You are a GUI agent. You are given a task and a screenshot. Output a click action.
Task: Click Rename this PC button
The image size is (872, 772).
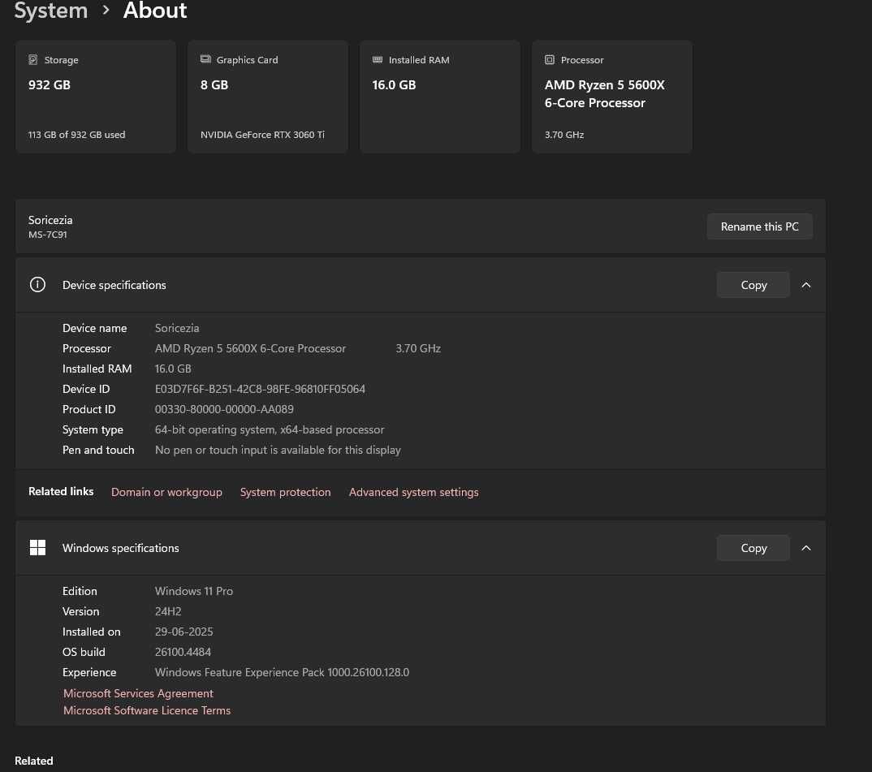760,226
